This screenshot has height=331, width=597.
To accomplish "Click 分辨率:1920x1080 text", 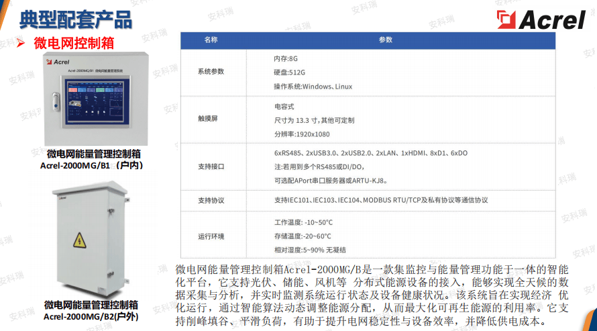I will point(302,134).
